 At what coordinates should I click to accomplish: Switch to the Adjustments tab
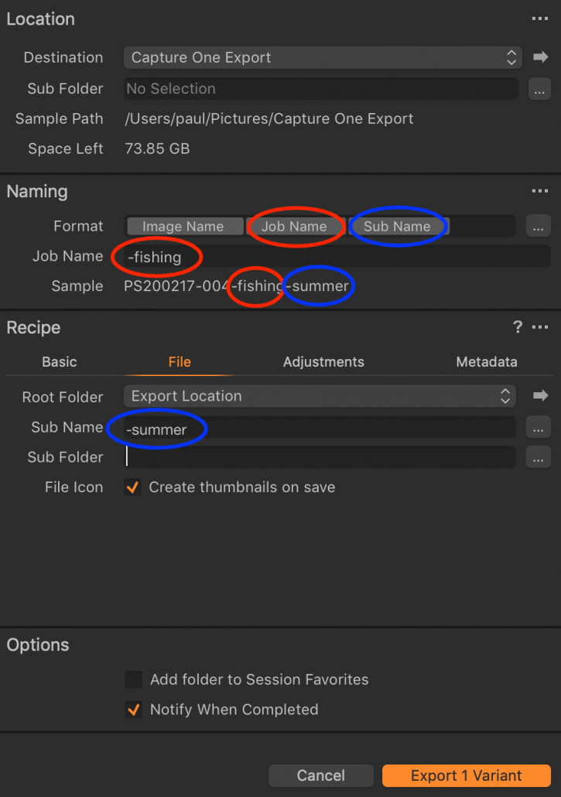pos(323,362)
